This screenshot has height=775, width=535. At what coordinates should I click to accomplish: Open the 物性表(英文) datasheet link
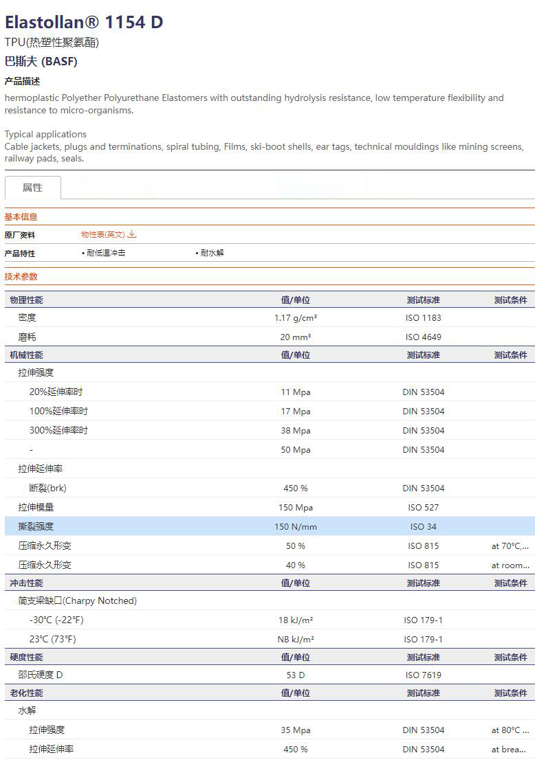tap(103, 235)
